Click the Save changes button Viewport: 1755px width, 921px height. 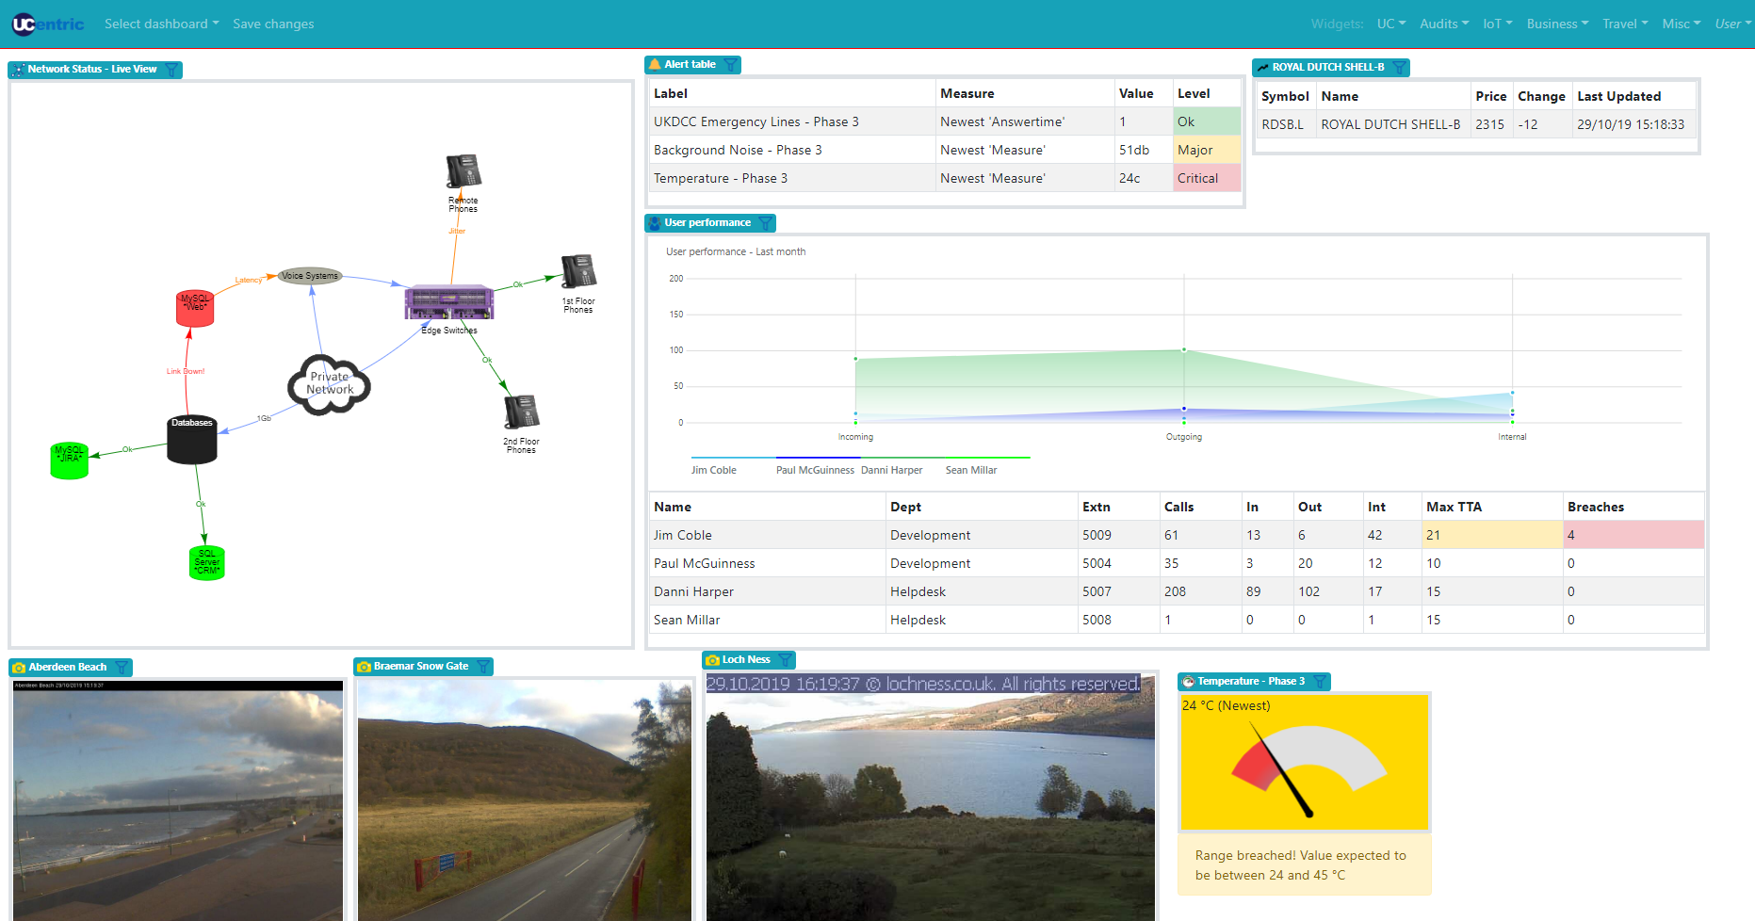[x=273, y=24]
